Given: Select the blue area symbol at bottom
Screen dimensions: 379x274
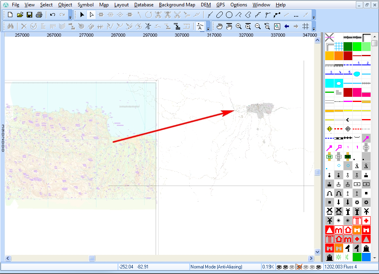Looking at the screenshot, I should click(366, 257).
